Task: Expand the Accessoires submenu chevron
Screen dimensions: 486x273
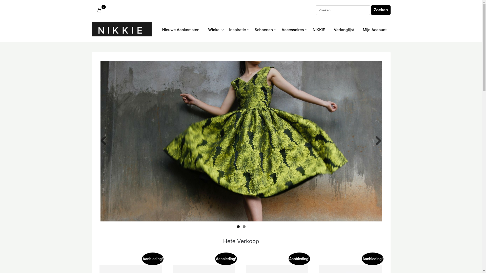Action: [306, 30]
